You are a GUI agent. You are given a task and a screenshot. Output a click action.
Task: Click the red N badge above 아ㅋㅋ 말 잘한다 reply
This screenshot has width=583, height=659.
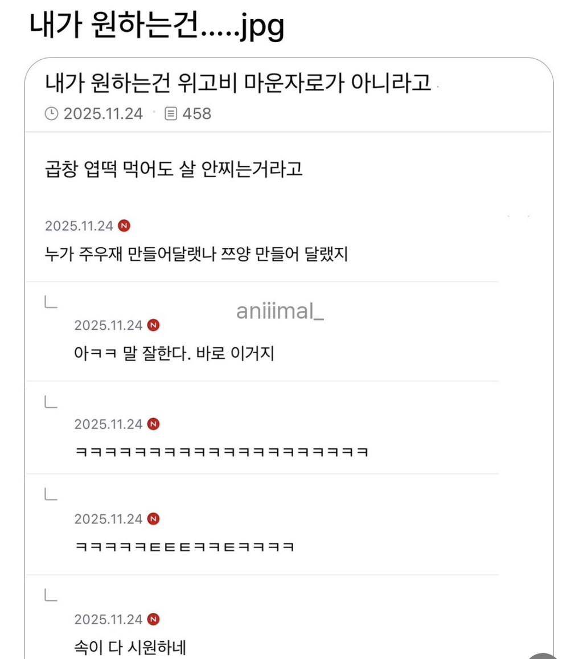coord(153,326)
